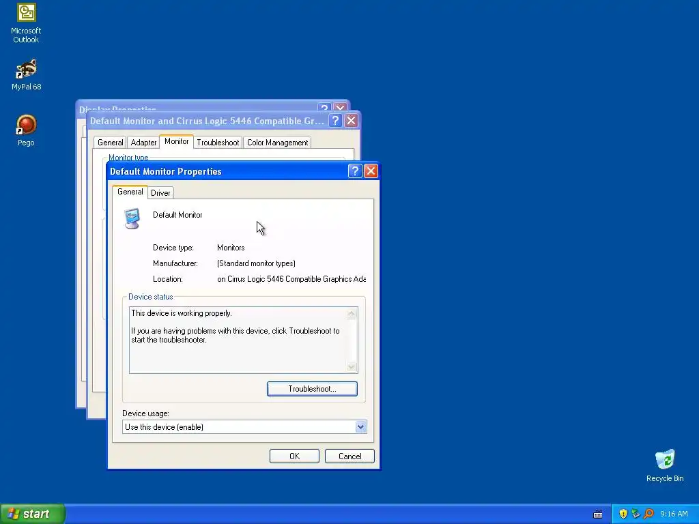Close the Cirrus Logic 5446 dialog
The width and height of the screenshot is (699, 524).
click(352, 121)
